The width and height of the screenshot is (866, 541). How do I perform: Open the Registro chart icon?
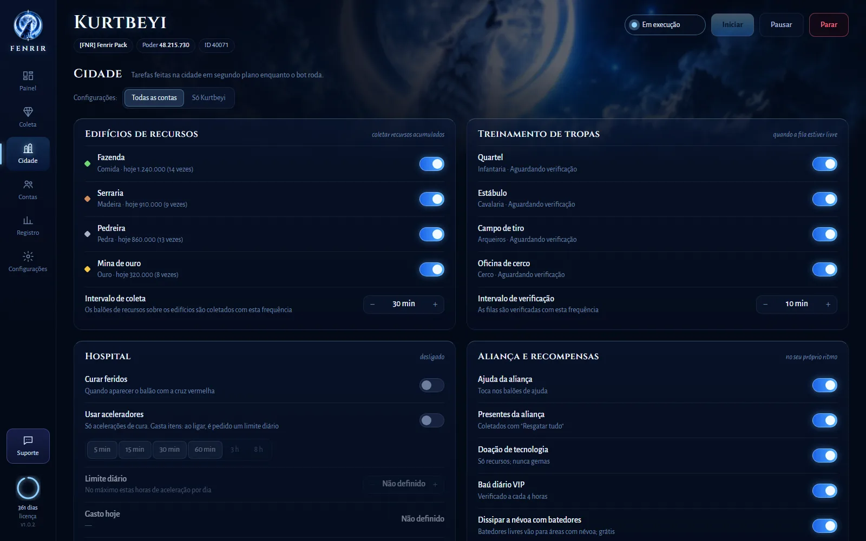pos(28,220)
